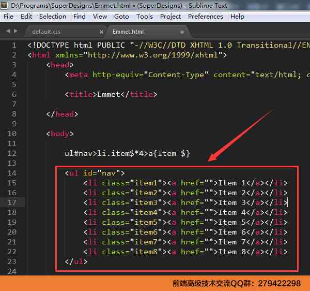
Task: Click line number 12 in gutter
Action: click(x=12, y=153)
